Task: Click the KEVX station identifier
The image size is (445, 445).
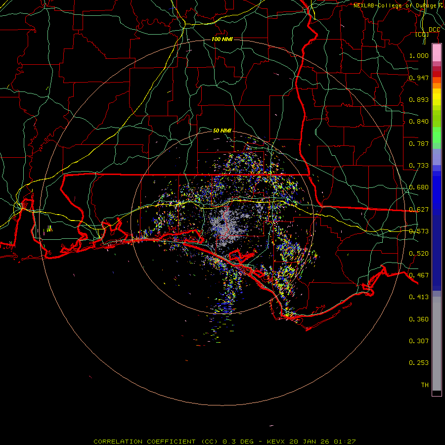Action: click(x=276, y=442)
